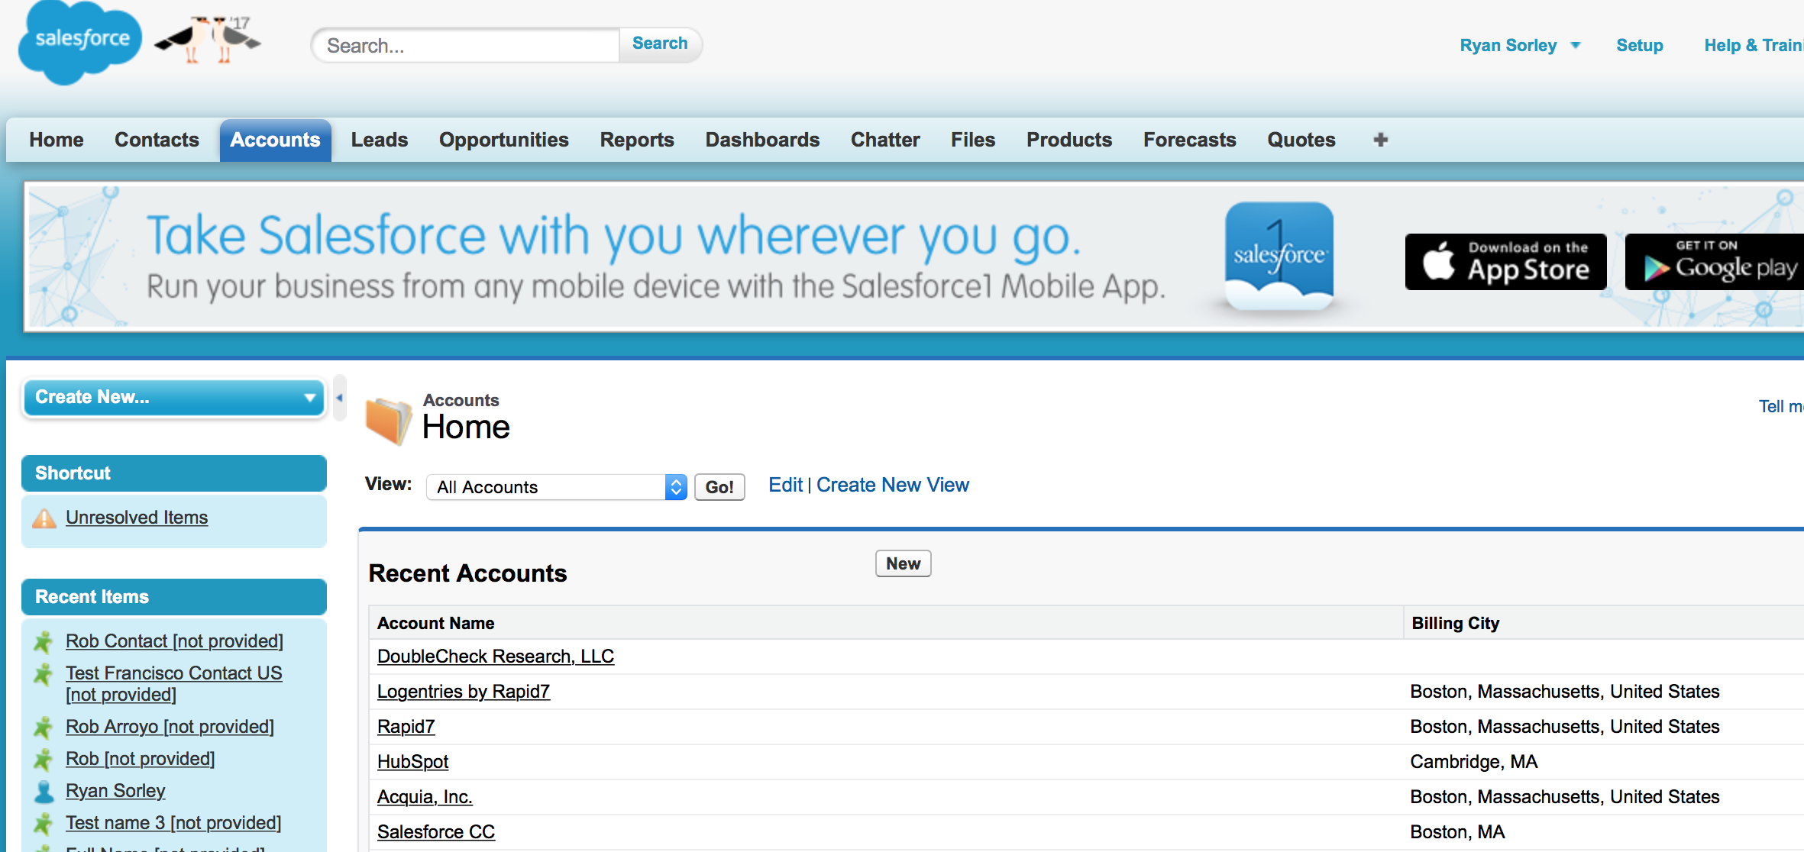1804x852 pixels.
Task: Click the Accounts folder icon
Action: point(389,420)
